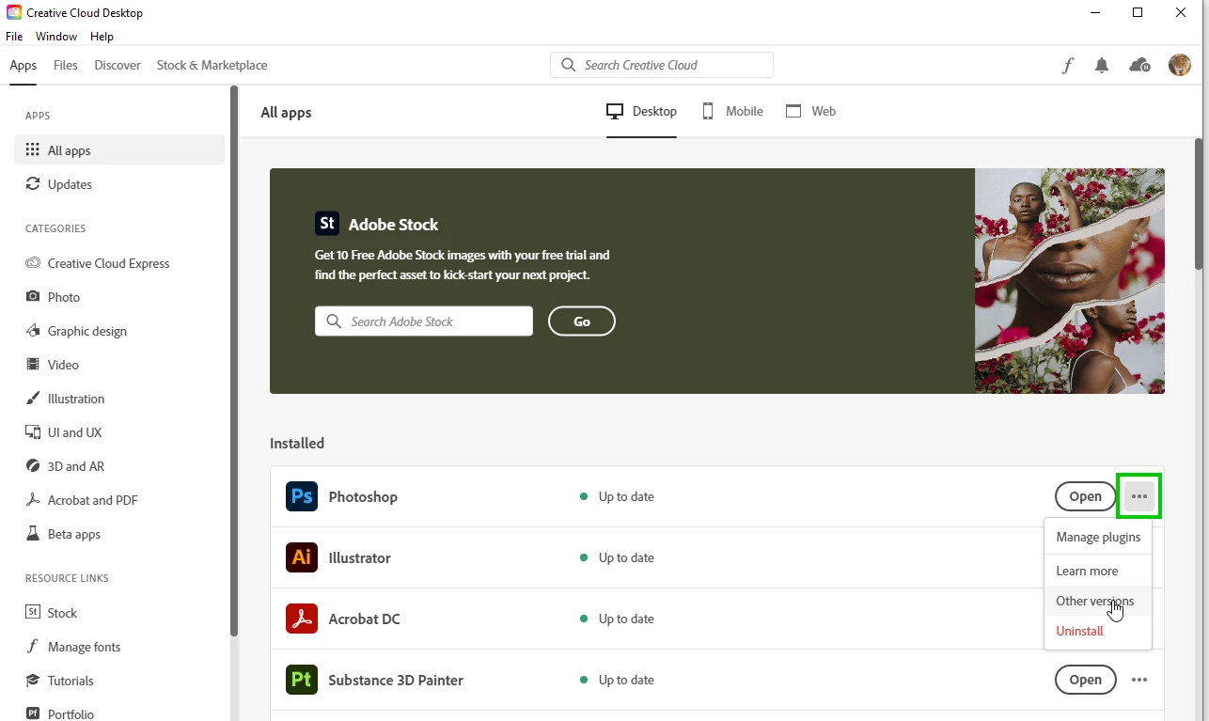Click the Substance 3D Painter icon
The image size is (1209, 721).
tap(302, 680)
